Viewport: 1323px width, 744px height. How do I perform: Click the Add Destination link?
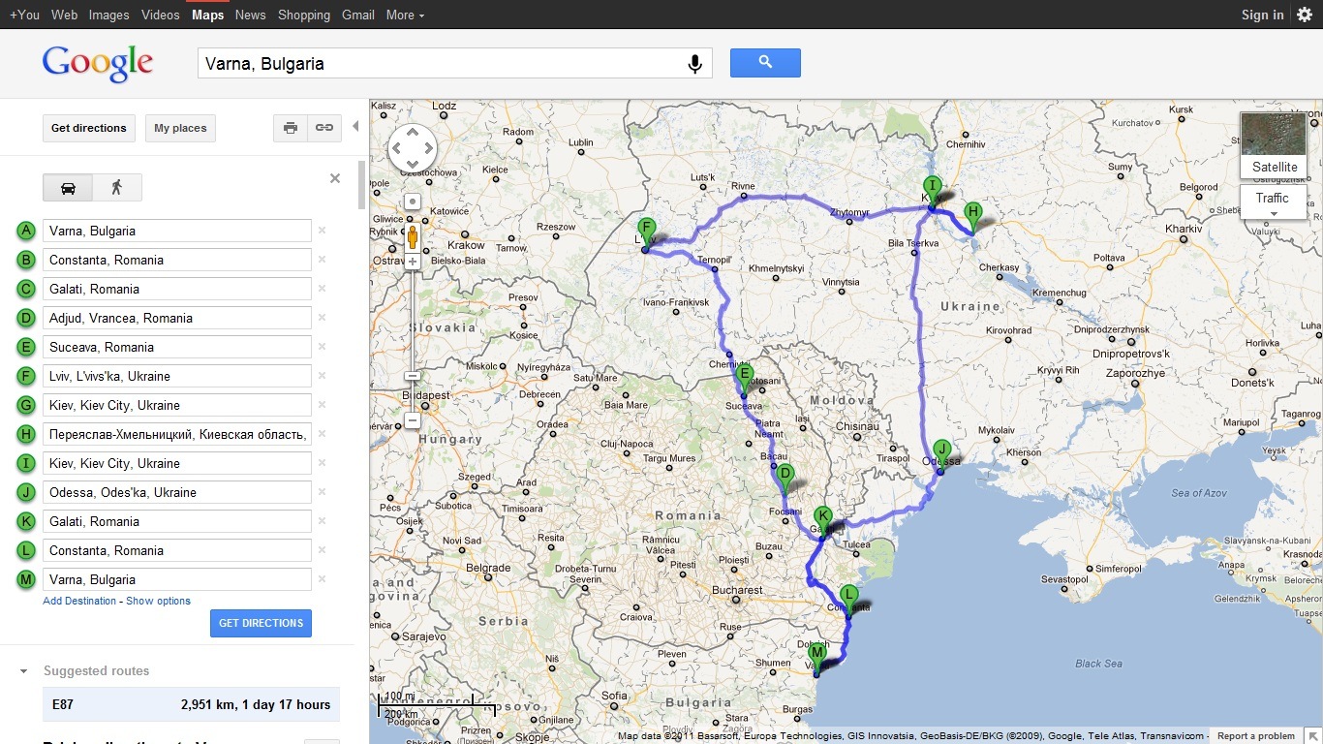click(x=79, y=601)
